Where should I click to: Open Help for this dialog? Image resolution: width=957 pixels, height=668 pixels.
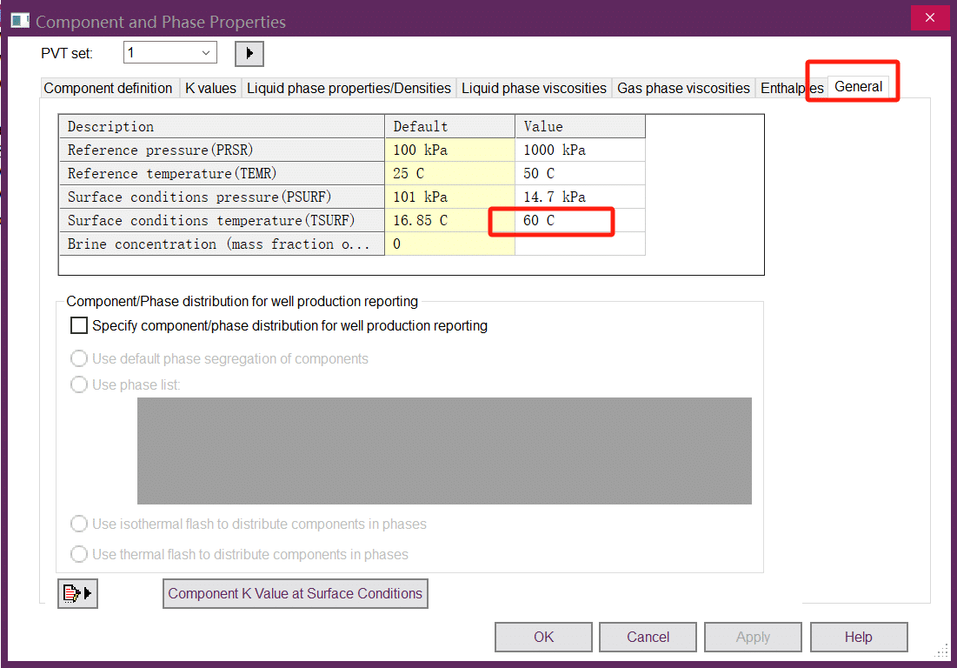pos(858,637)
